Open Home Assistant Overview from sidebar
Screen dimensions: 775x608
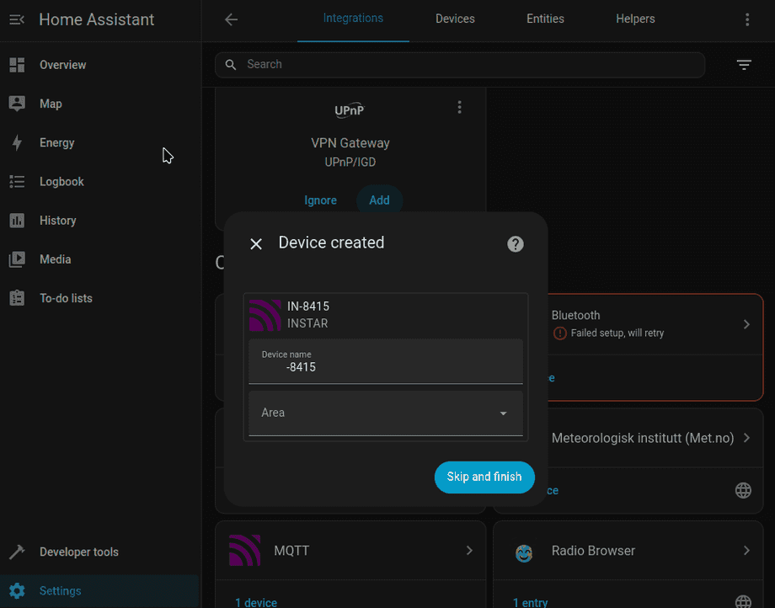[x=17, y=65]
